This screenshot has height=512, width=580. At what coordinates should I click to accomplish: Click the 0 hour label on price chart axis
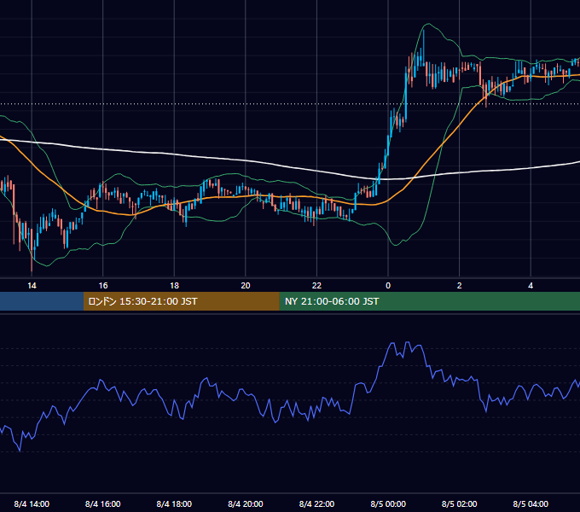[388, 286]
